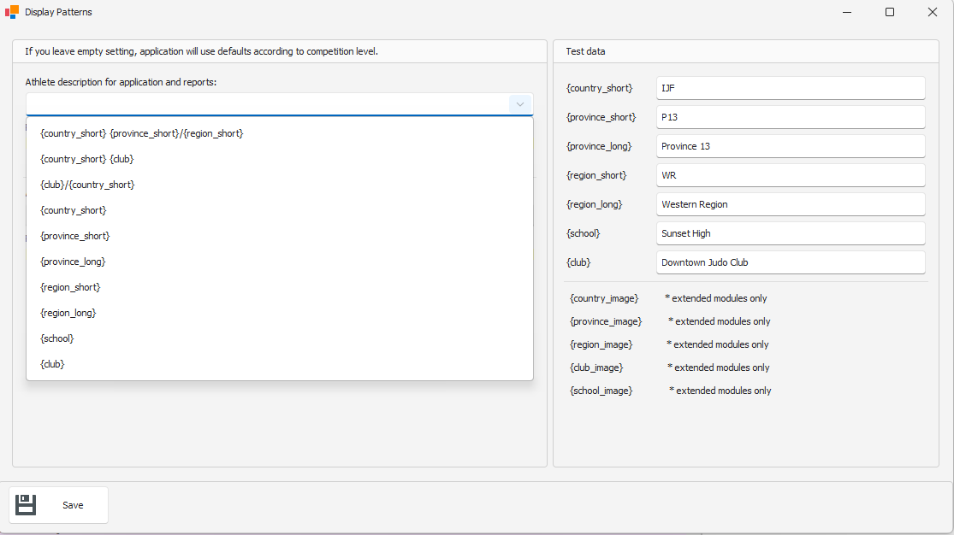The image size is (954, 535).
Task: Edit the school field showing Sunset High
Action: point(790,233)
